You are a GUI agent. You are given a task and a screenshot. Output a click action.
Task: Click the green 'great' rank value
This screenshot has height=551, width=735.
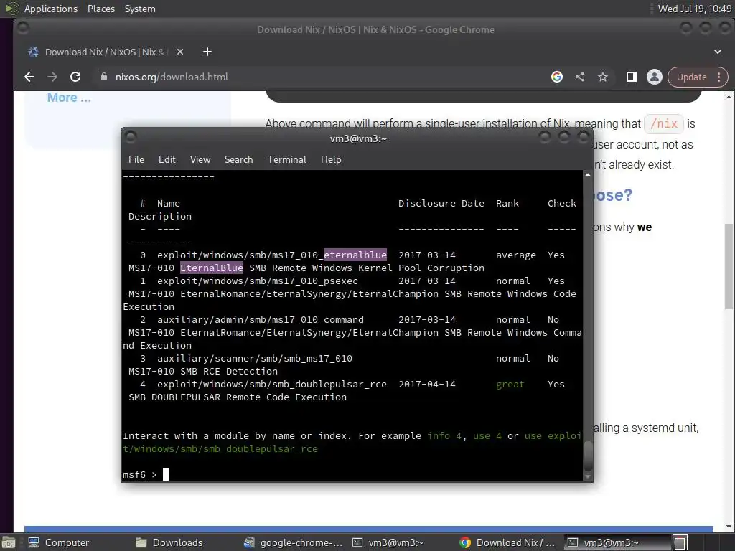tap(510, 385)
